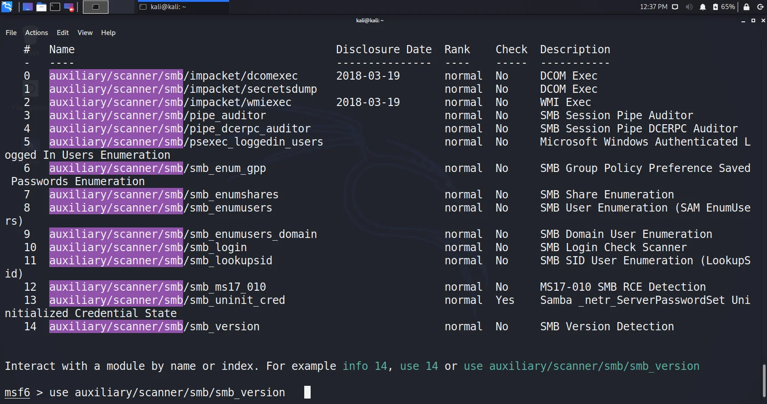767x404 pixels.
Task: Open the File menu
Action: click(x=11, y=33)
